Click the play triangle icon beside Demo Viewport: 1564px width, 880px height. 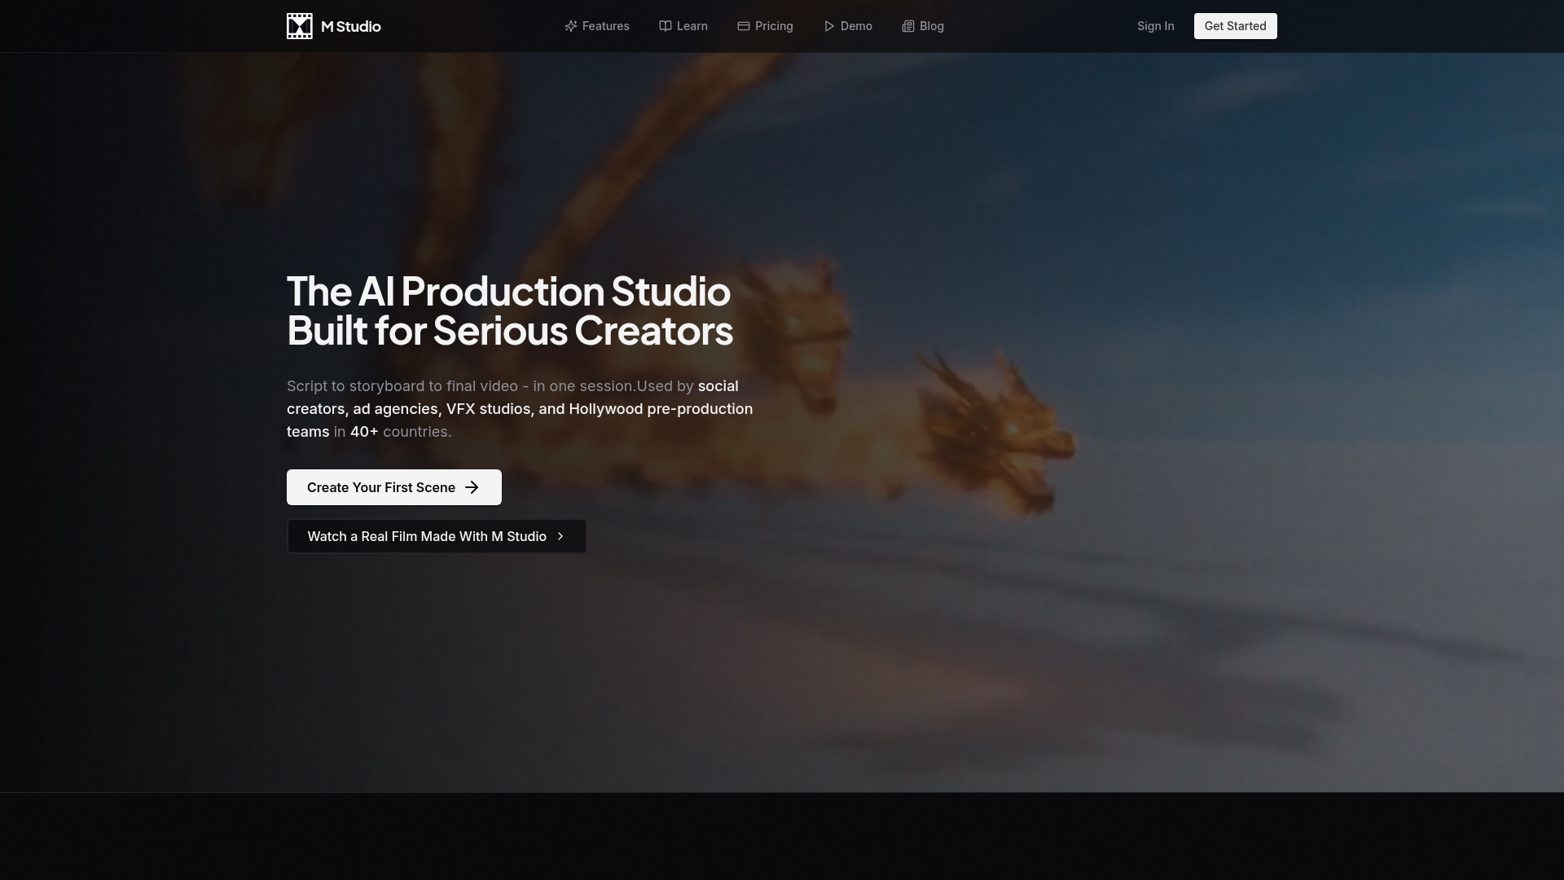click(829, 26)
